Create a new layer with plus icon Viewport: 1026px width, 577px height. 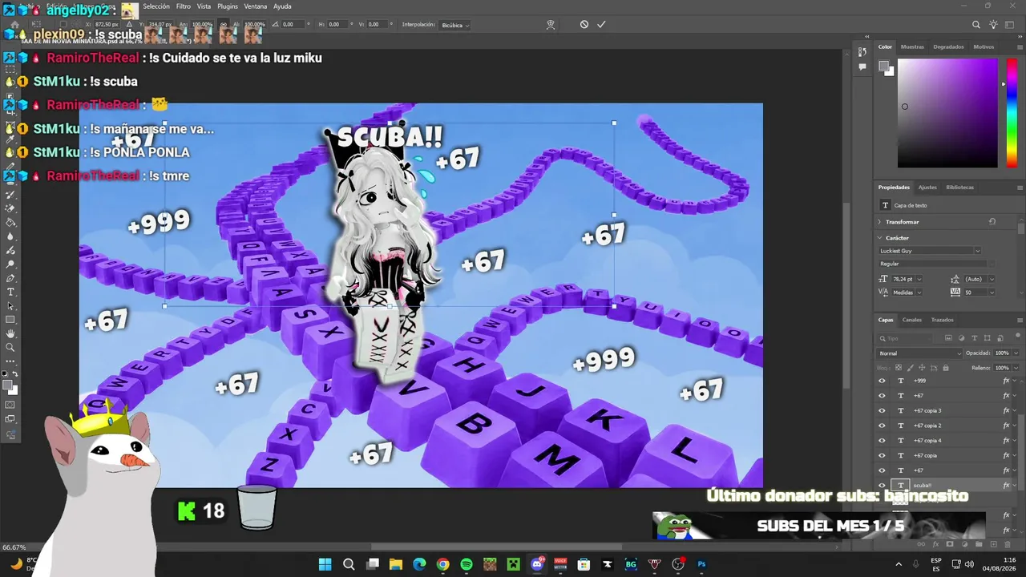[992, 544]
